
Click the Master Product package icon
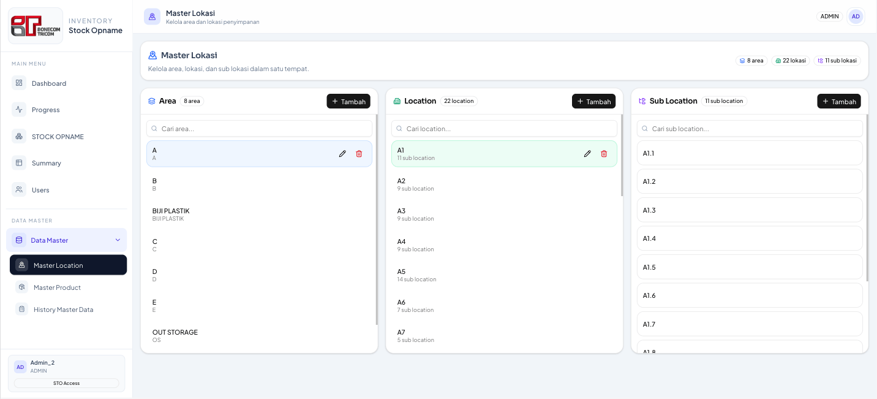point(22,287)
